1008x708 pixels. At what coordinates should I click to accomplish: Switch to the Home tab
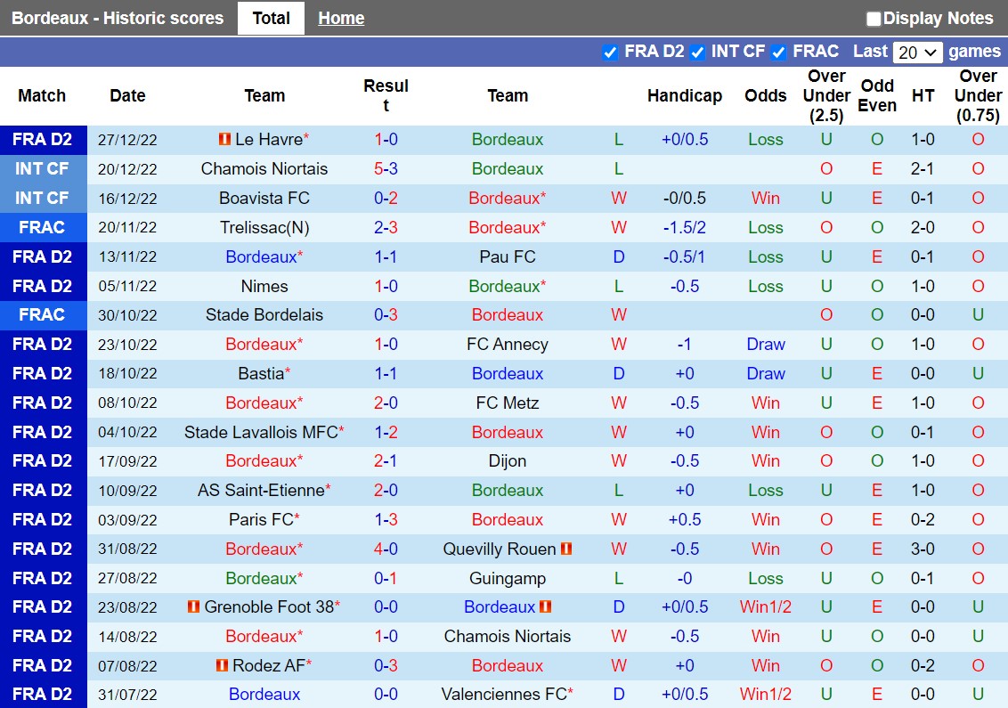(x=341, y=18)
